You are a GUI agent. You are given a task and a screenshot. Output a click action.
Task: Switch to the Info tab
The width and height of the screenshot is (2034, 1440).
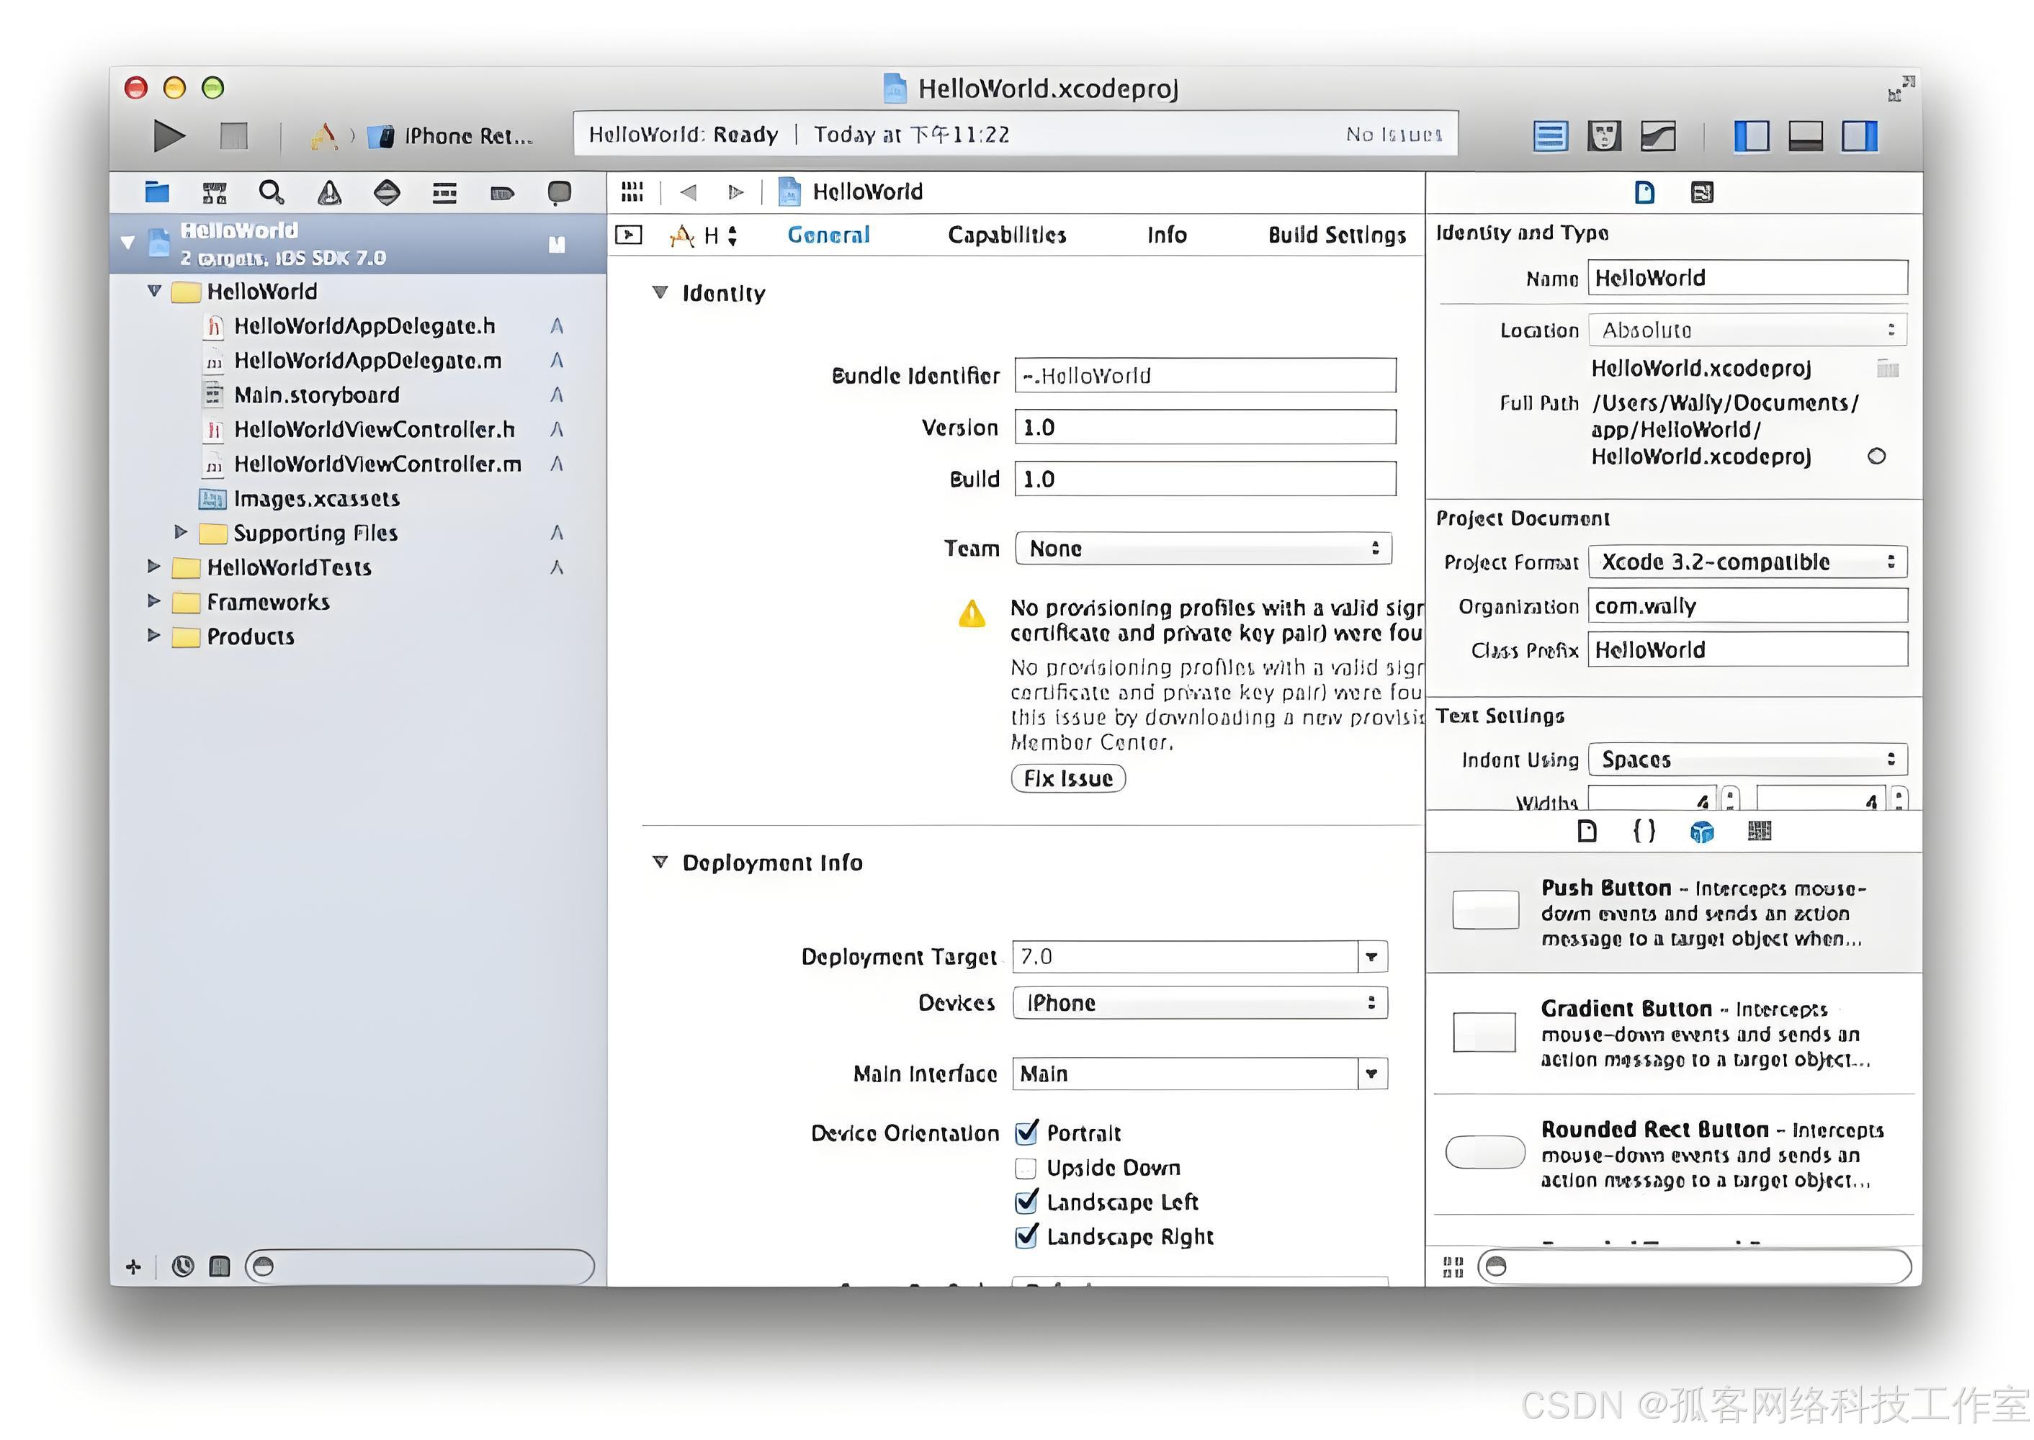(1165, 235)
